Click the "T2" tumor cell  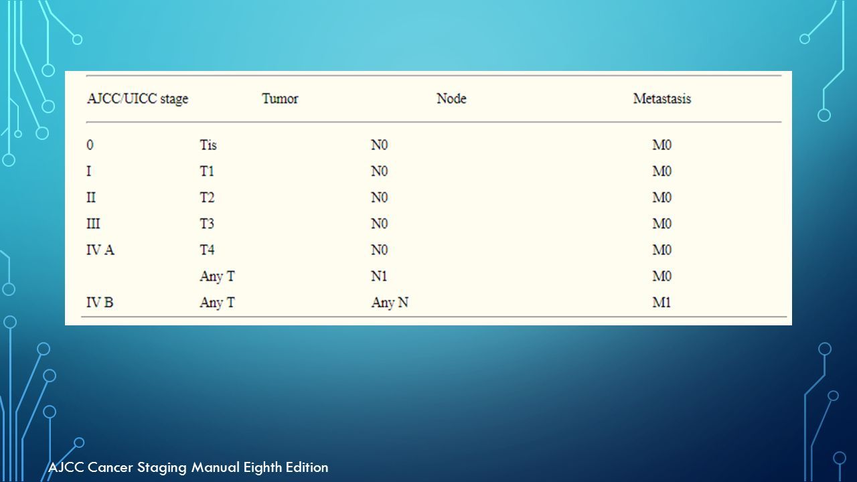click(207, 197)
